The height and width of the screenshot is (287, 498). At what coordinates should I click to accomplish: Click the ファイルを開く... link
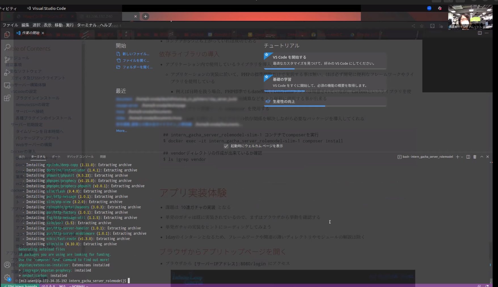click(133, 61)
